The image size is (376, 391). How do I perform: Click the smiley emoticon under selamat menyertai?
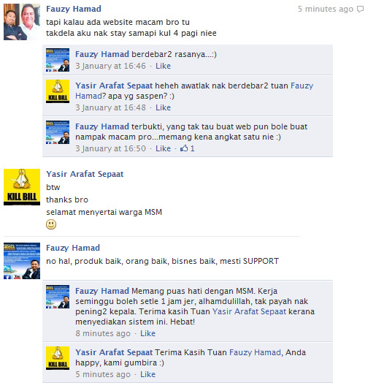coord(51,224)
